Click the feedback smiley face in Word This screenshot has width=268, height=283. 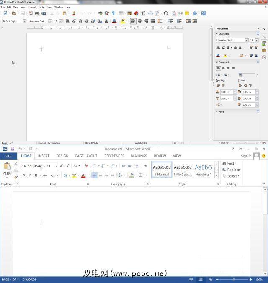(264, 156)
